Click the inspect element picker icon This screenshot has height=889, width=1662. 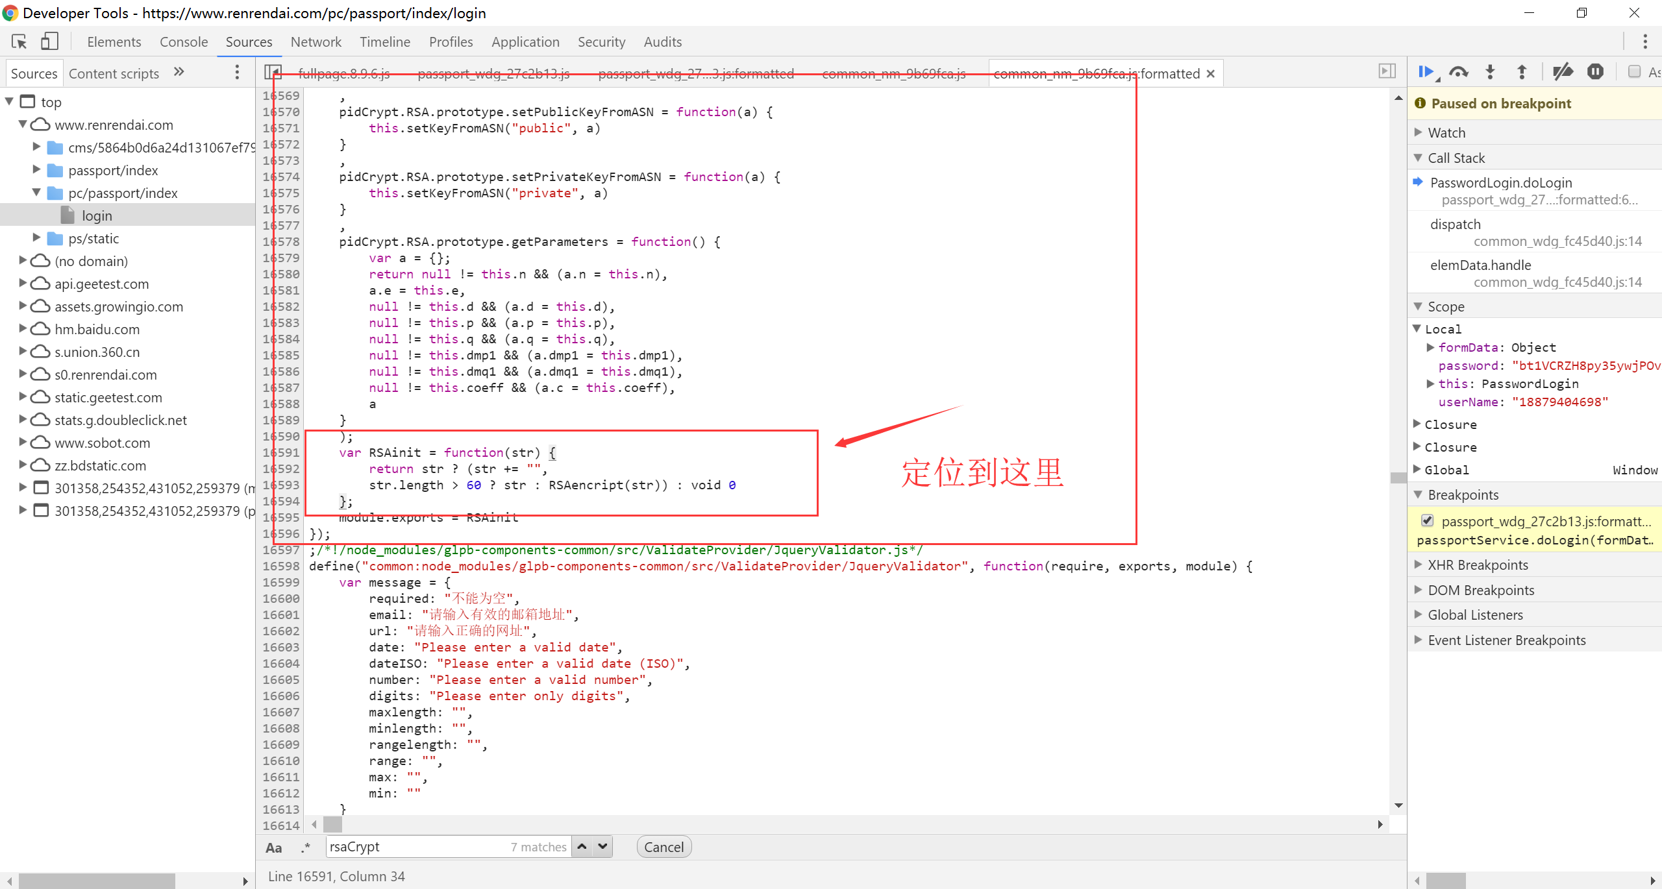(19, 42)
